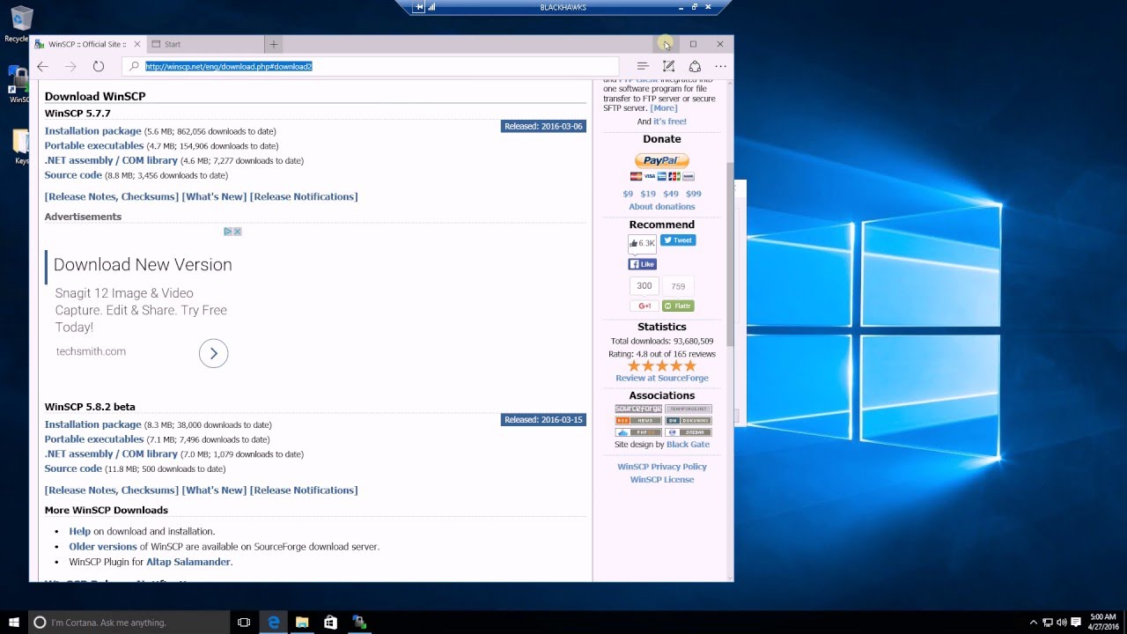The height and width of the screenshot is (634, 1127).
Task: Click Review at SourceForge link
Action: coord(662,378)
